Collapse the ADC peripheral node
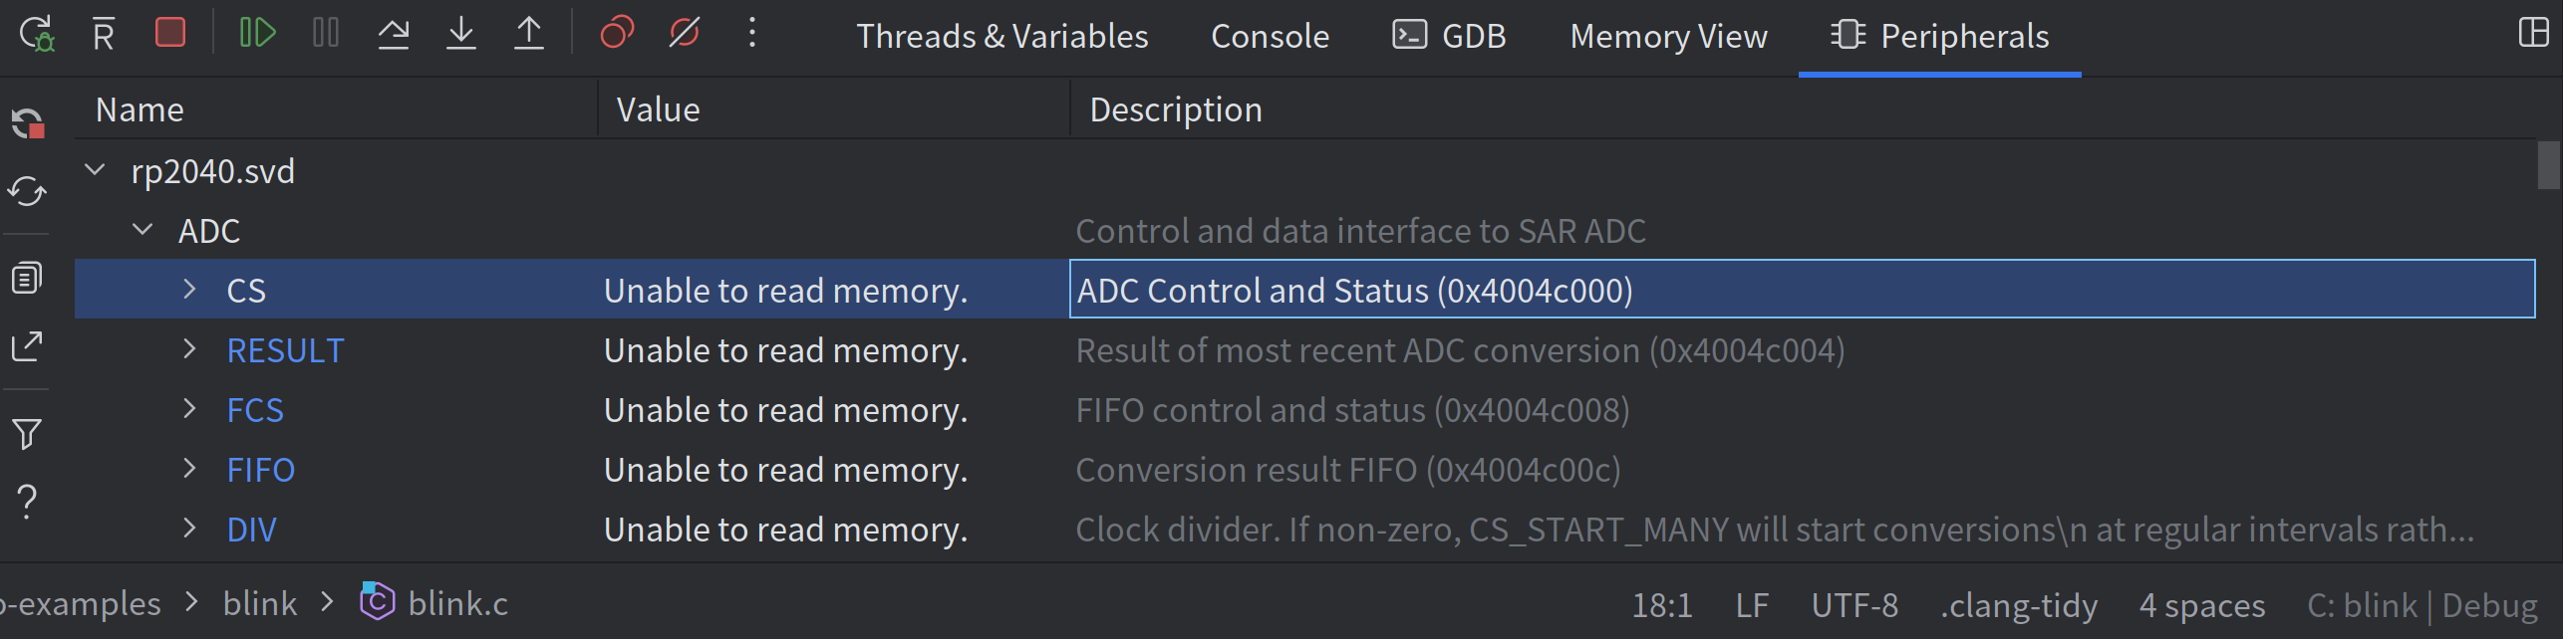This screenshot has width=2563, height=639. pyautogui.click(x=143, y=230)
